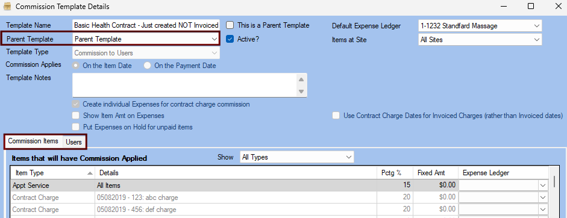Close the Commission Template Details window
The width and height of the screenshot is (567, 218).
click(x=559, y=6)
